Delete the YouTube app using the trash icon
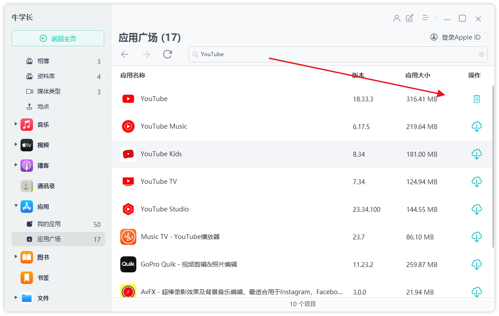Image resolution: width=499 pixels, height=316 pixels. click(x=477, y=99)
